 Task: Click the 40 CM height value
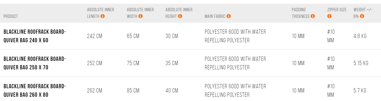(172, 90)
